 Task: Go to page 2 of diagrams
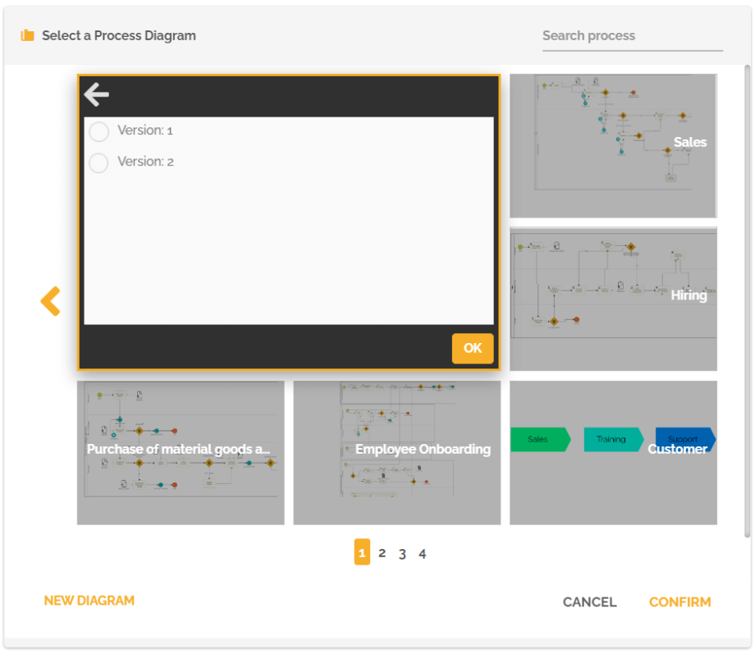coord(382,553)
